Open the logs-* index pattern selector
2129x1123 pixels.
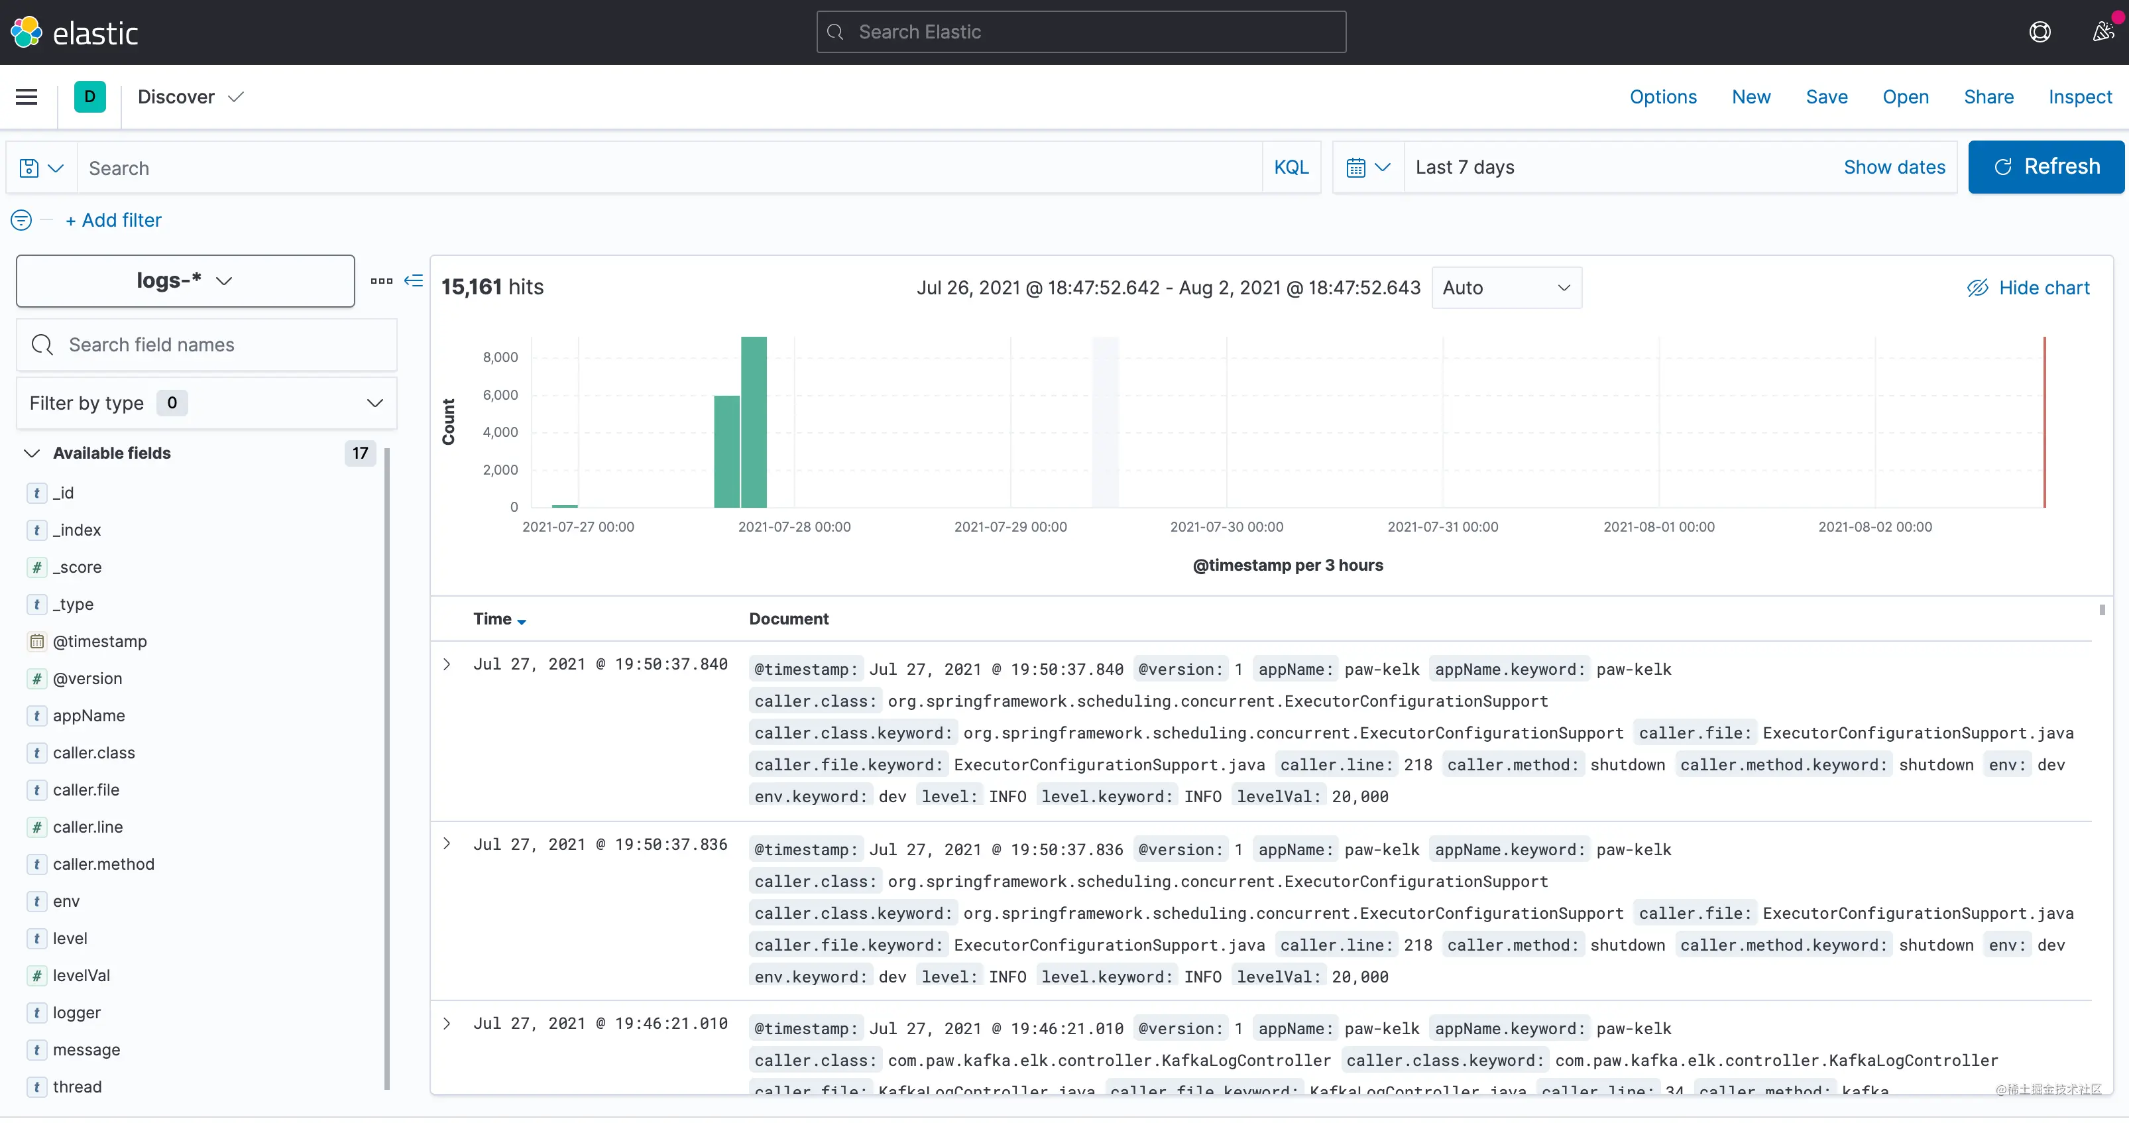[x=185, y=281]
